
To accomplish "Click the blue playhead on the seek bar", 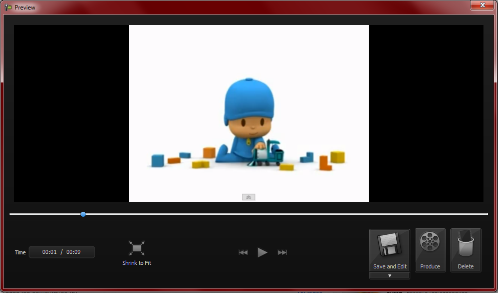I will (x=83, y=214).
